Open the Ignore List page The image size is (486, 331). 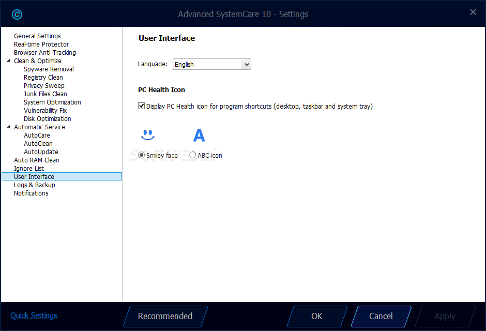29,169
